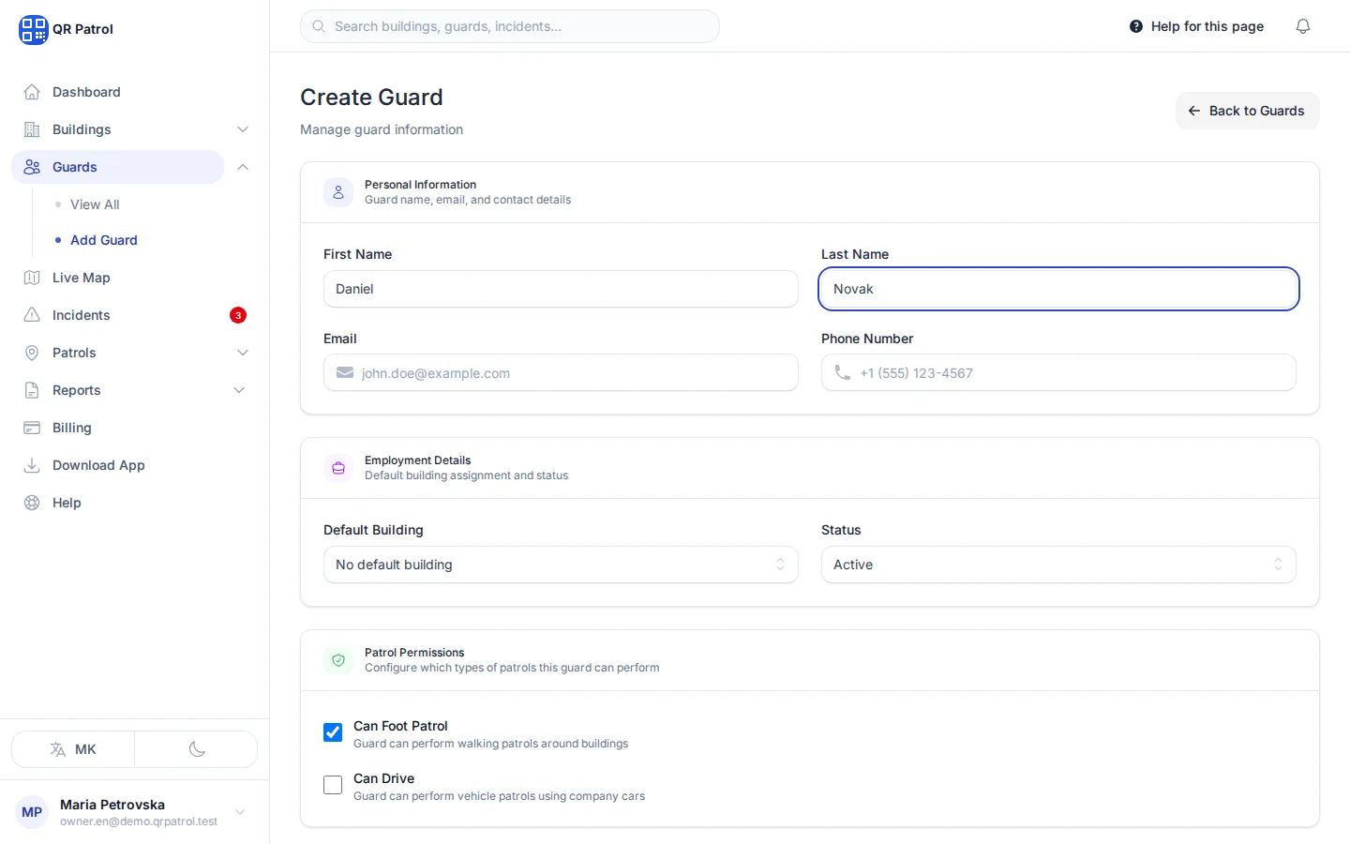Switch language with MK button

73,749
